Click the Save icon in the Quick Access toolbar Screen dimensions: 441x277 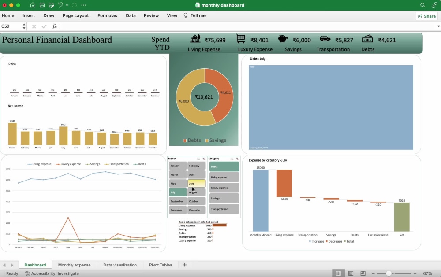41,5
